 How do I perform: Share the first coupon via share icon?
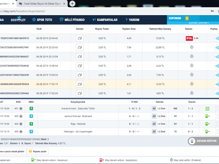tap(217, 38)
